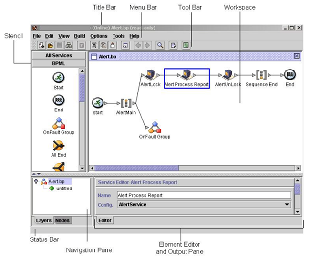Open the Build menu
This screenshot has width=310, height=259.
[x=80, y=36]
